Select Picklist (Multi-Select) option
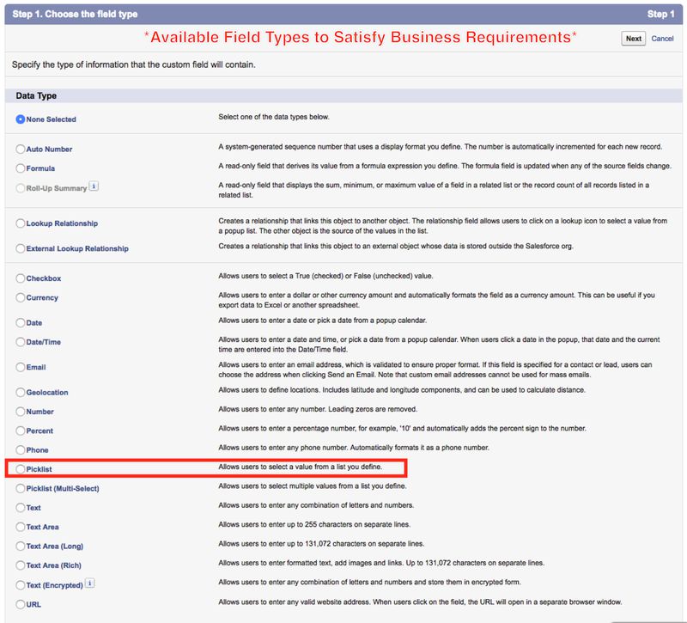 point(21,488)
